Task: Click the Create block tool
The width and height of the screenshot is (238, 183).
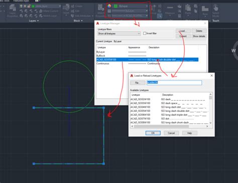Action: coord(77,6)
